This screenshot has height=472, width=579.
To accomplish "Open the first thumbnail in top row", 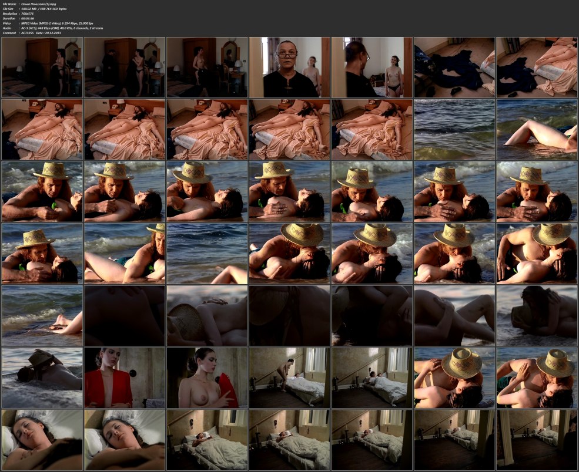I will point(42,67).
